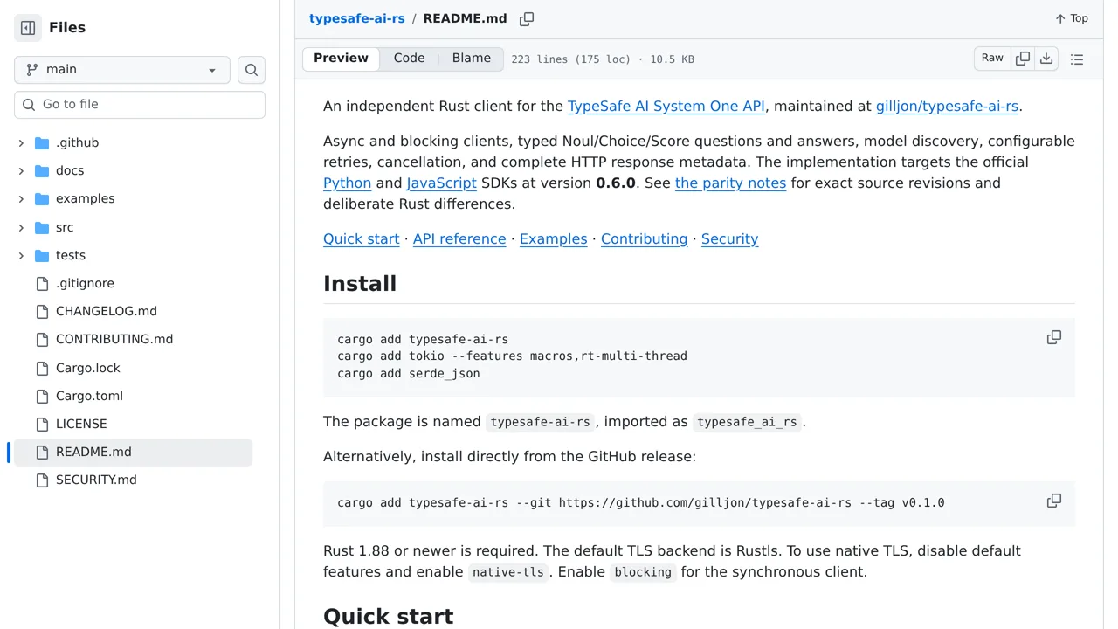Expand the docs folder chevron
Screen dimensions: 1118x629
coord(21,171)
